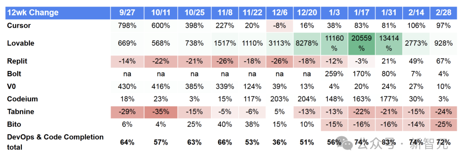Click the Replit row label
This screenshot has width=463, height=162.
18,61
